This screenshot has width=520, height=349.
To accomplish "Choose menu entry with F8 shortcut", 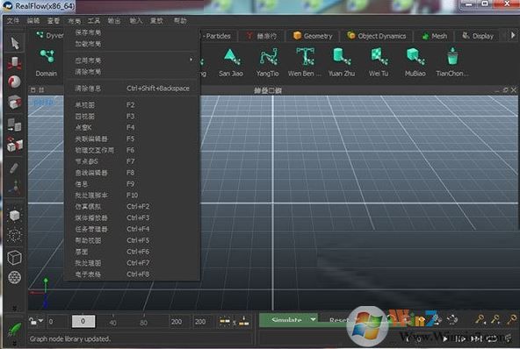I will (x=133, y=173).
